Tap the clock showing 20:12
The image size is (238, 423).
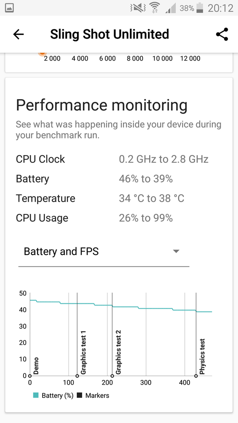pyautogui.click(x=220, y=8)
